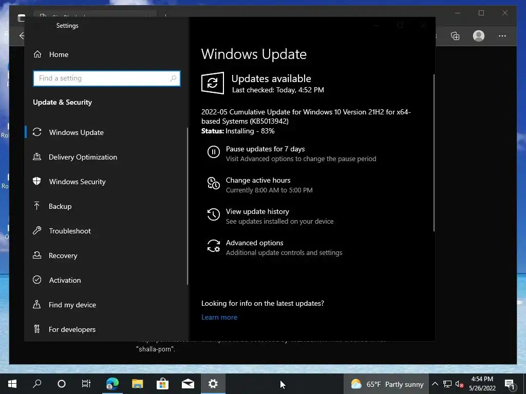The width and height of the screenshot is (526, 394).
Task: Click the For developers tools icon
Action: [37, 329]
